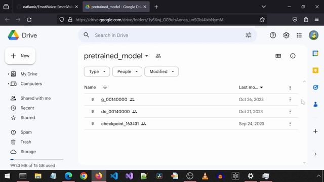Screen dimensions: 324x182
Task: Open Recent files
Action: pyautogui.click(x=27, y=108)
